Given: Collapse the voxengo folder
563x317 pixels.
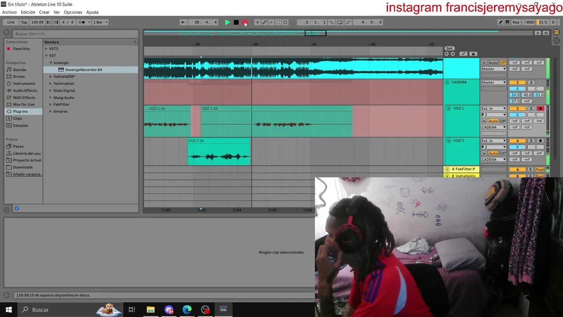Looking at the screenshot, I should [x=51, y=63].
